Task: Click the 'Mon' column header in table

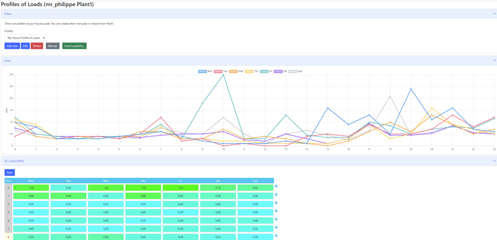Action: 31,181
